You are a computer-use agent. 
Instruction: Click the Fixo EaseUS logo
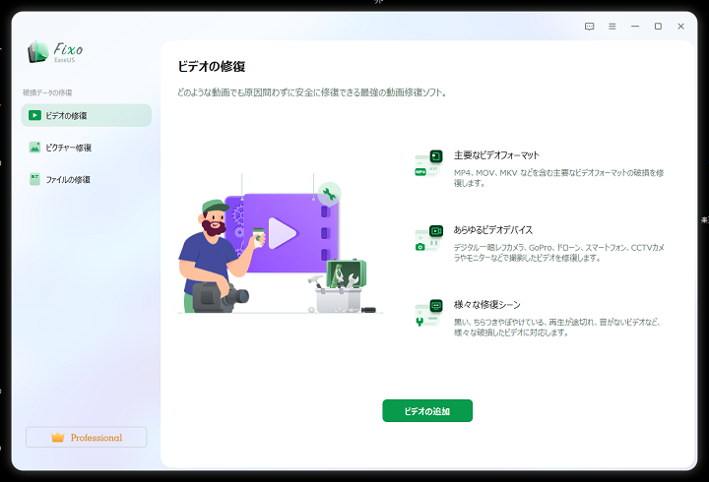[55, 52]
